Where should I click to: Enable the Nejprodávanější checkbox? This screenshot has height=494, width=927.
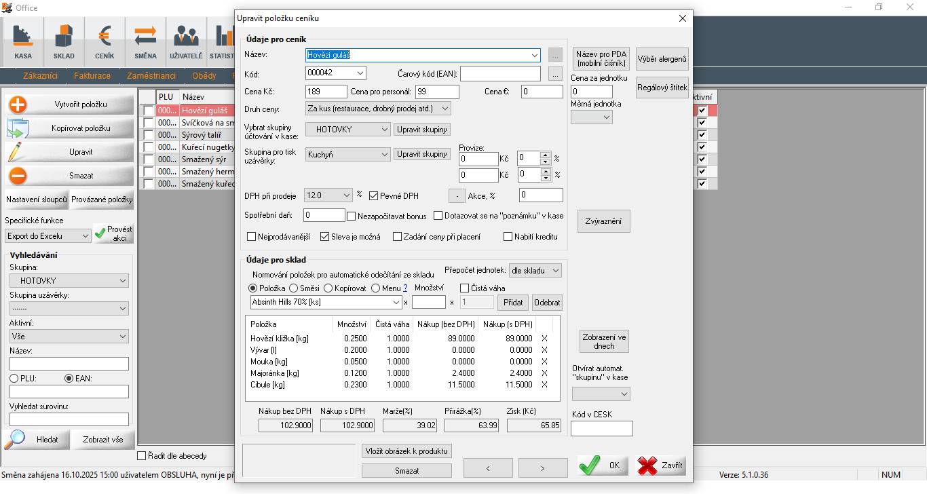[252, 237]
